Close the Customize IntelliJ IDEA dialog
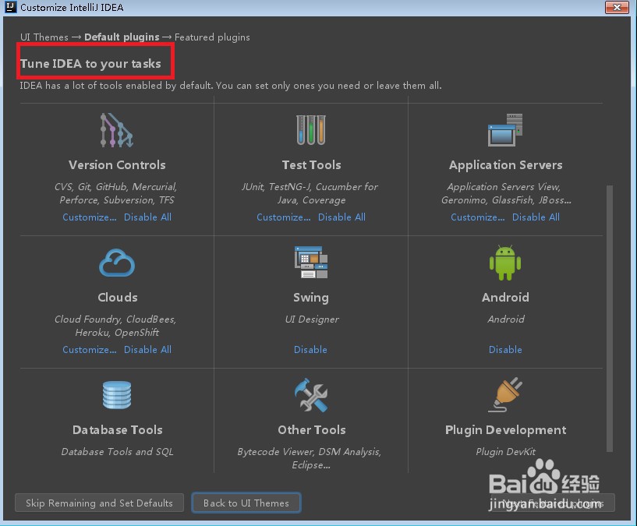 (617, 7)
